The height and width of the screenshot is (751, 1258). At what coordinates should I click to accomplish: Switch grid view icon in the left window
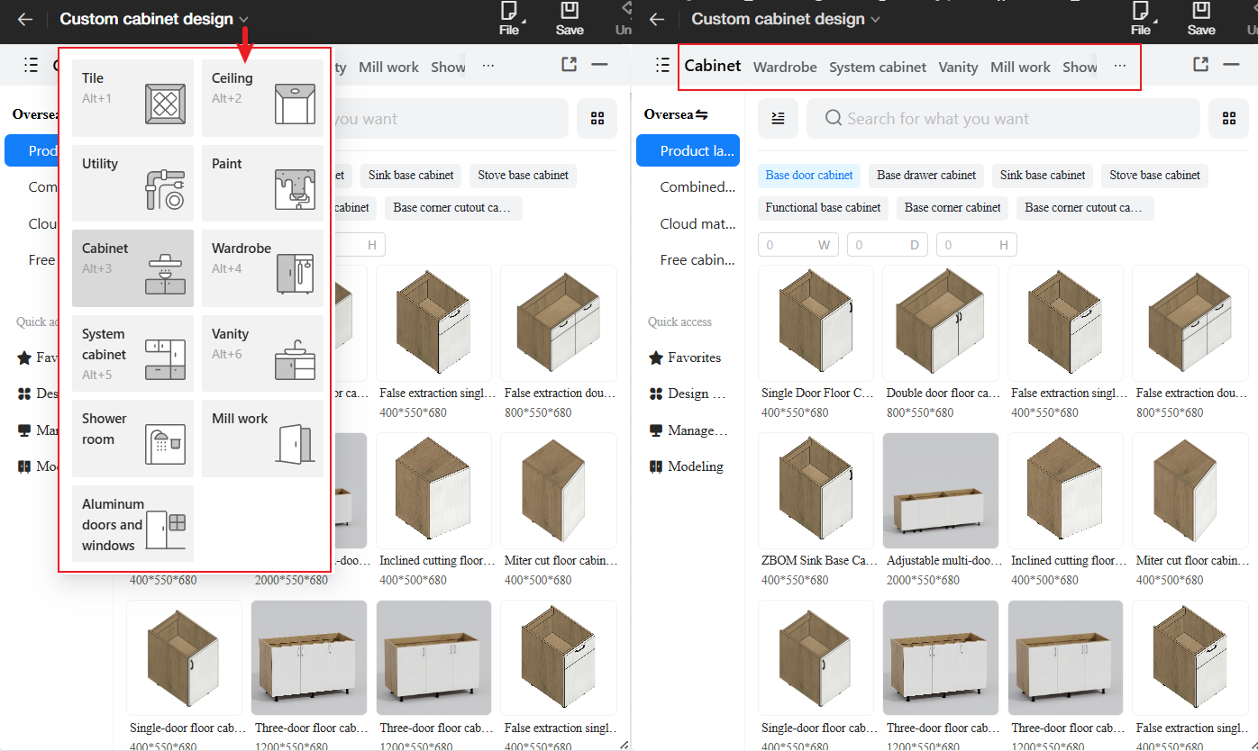pyautogui.click(x=597, y=119)
